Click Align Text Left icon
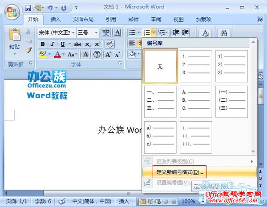The width and height of the screenshot is (267, 207). (132, 43)
